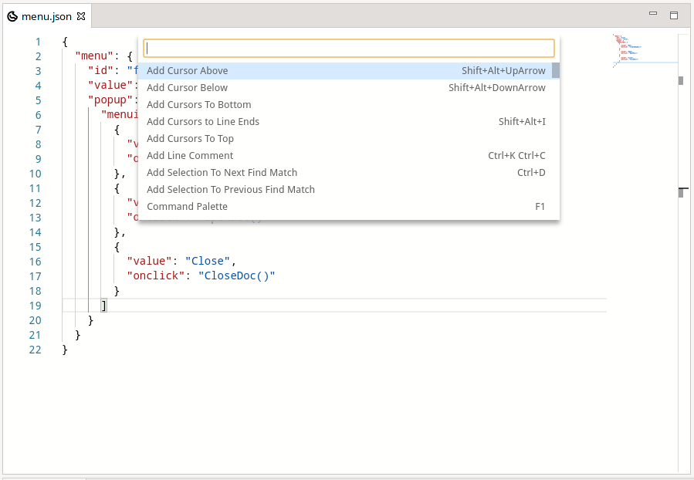This screenshot has width=694, height=480.
Task: Click the "value" key on line 4
Action: click(x=110, y=86)
